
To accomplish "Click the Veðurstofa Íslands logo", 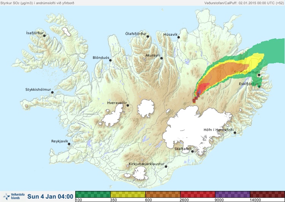I will pyautogui.click(x=14, y=196).
